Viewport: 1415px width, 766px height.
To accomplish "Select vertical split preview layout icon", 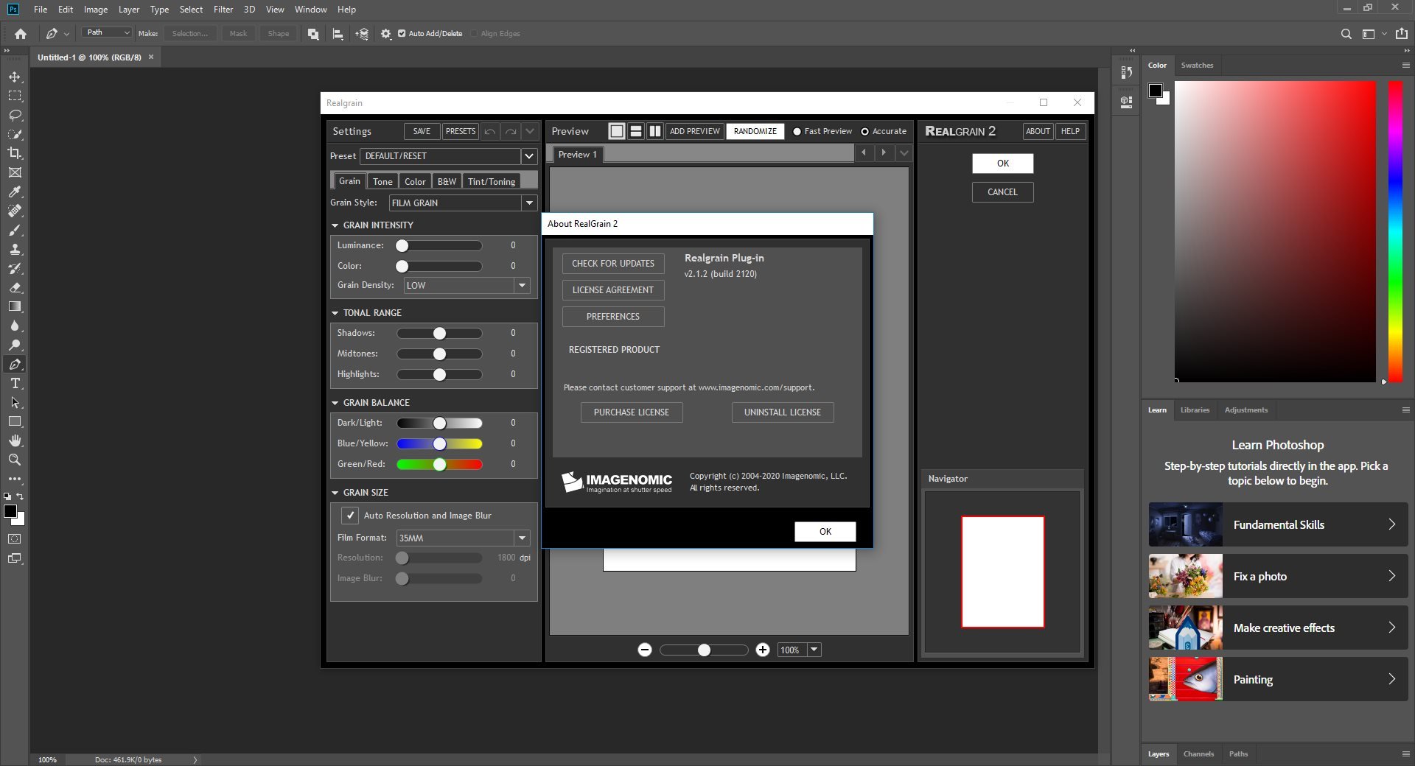I will [654, 131].
